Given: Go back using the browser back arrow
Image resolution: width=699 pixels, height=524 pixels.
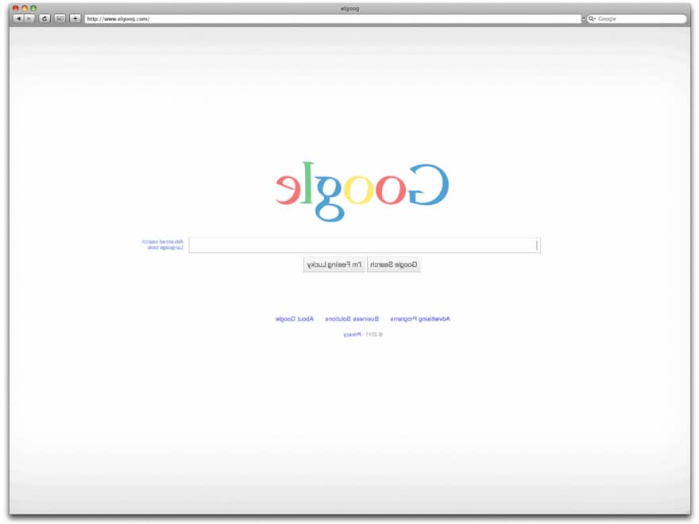Looking at the screenshot, I should pyautogui.click(x=18, y=19).
